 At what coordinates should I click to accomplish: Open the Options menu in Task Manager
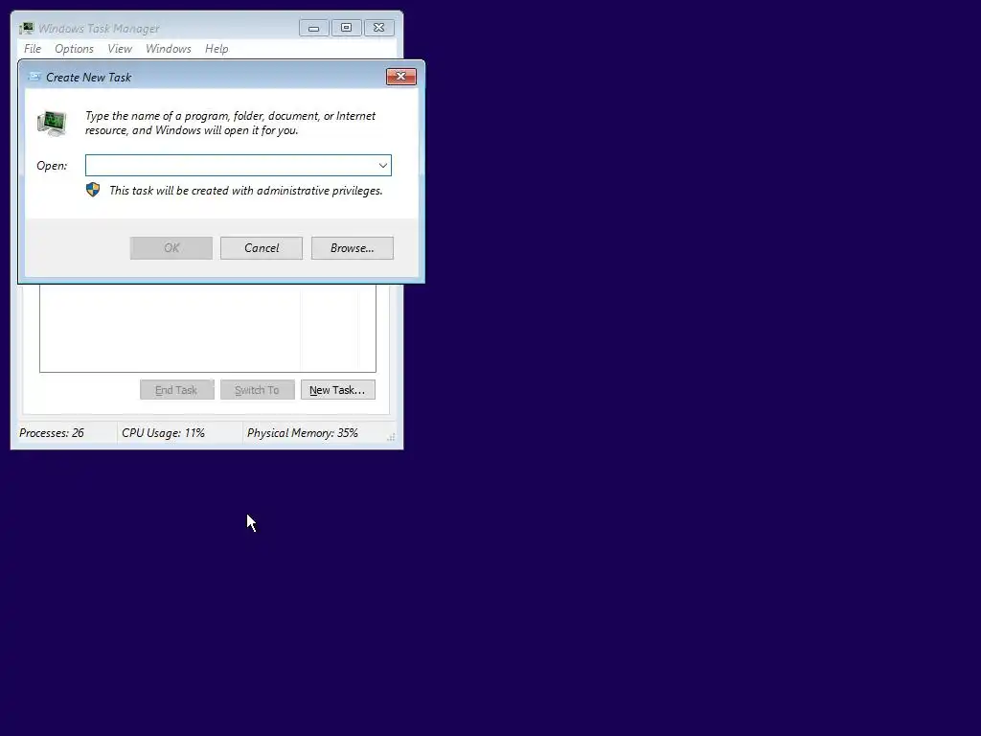pos(74,49)
